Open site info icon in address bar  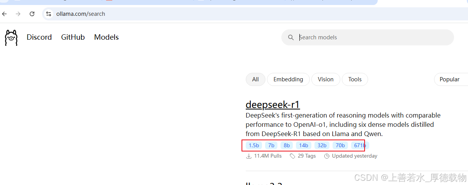(x=49, y=14)
